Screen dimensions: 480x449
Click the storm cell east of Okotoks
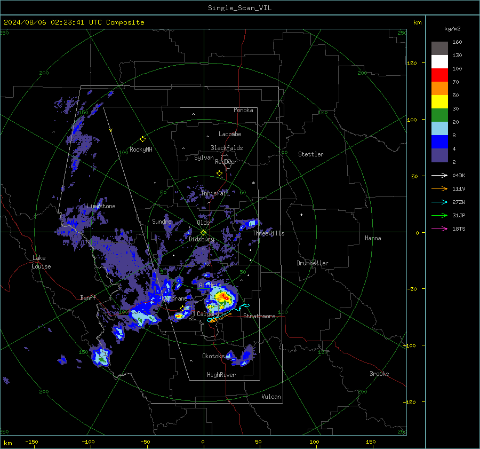(244, 357)
